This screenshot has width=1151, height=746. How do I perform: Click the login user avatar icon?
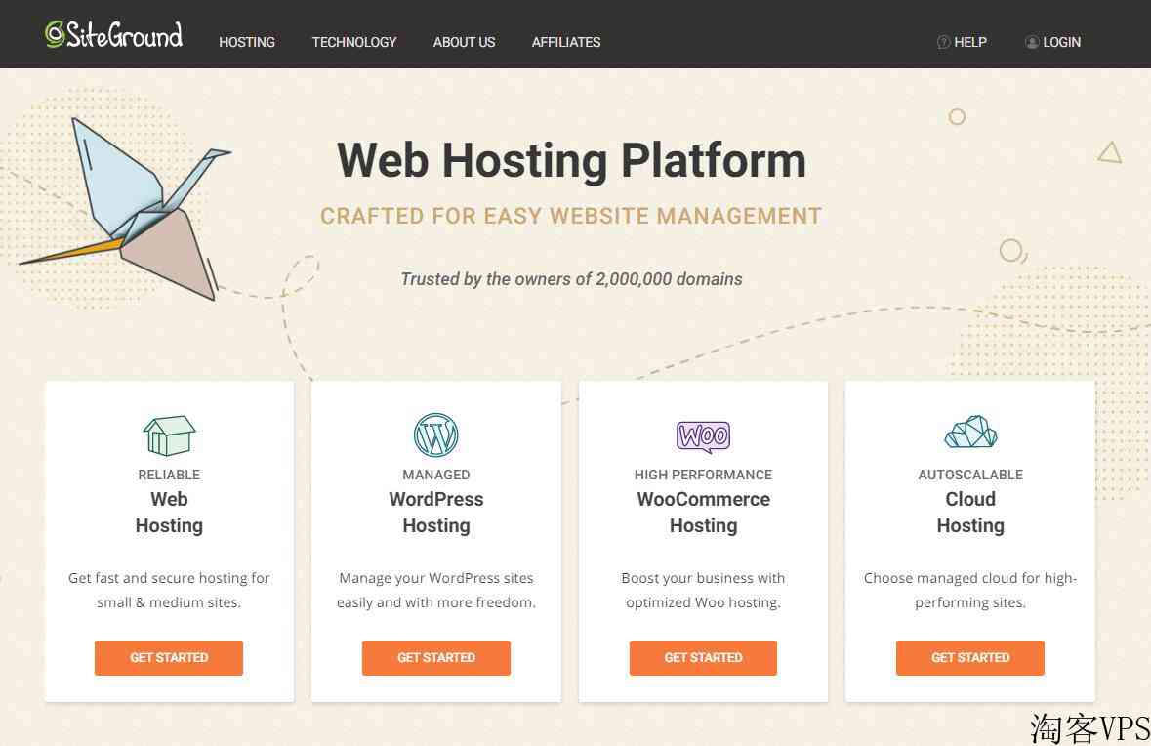[1031, 43]
